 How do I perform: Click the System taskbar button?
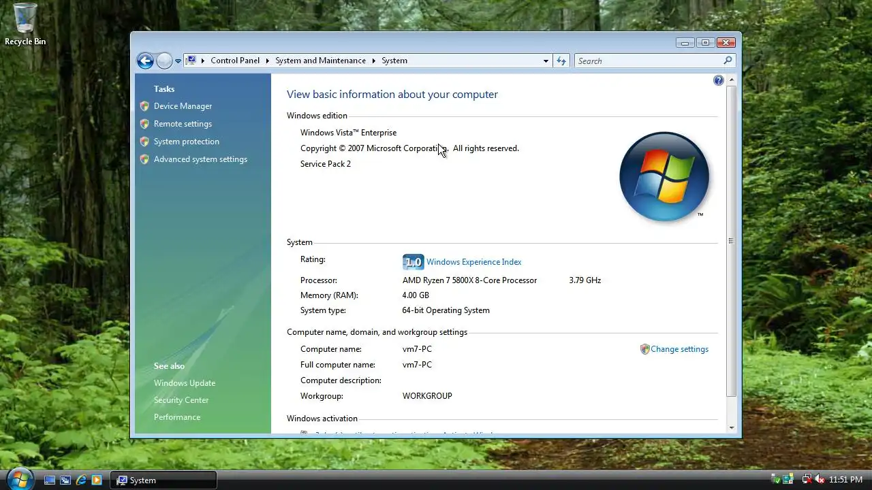(x=163, y=480)
